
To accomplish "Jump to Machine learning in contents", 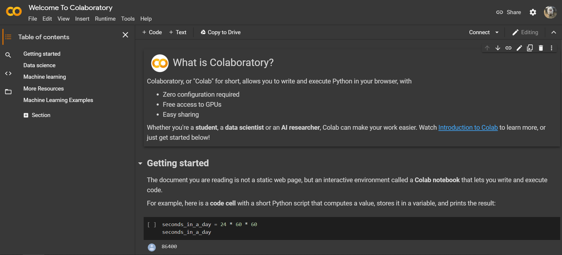I will (x=45, y=77).
